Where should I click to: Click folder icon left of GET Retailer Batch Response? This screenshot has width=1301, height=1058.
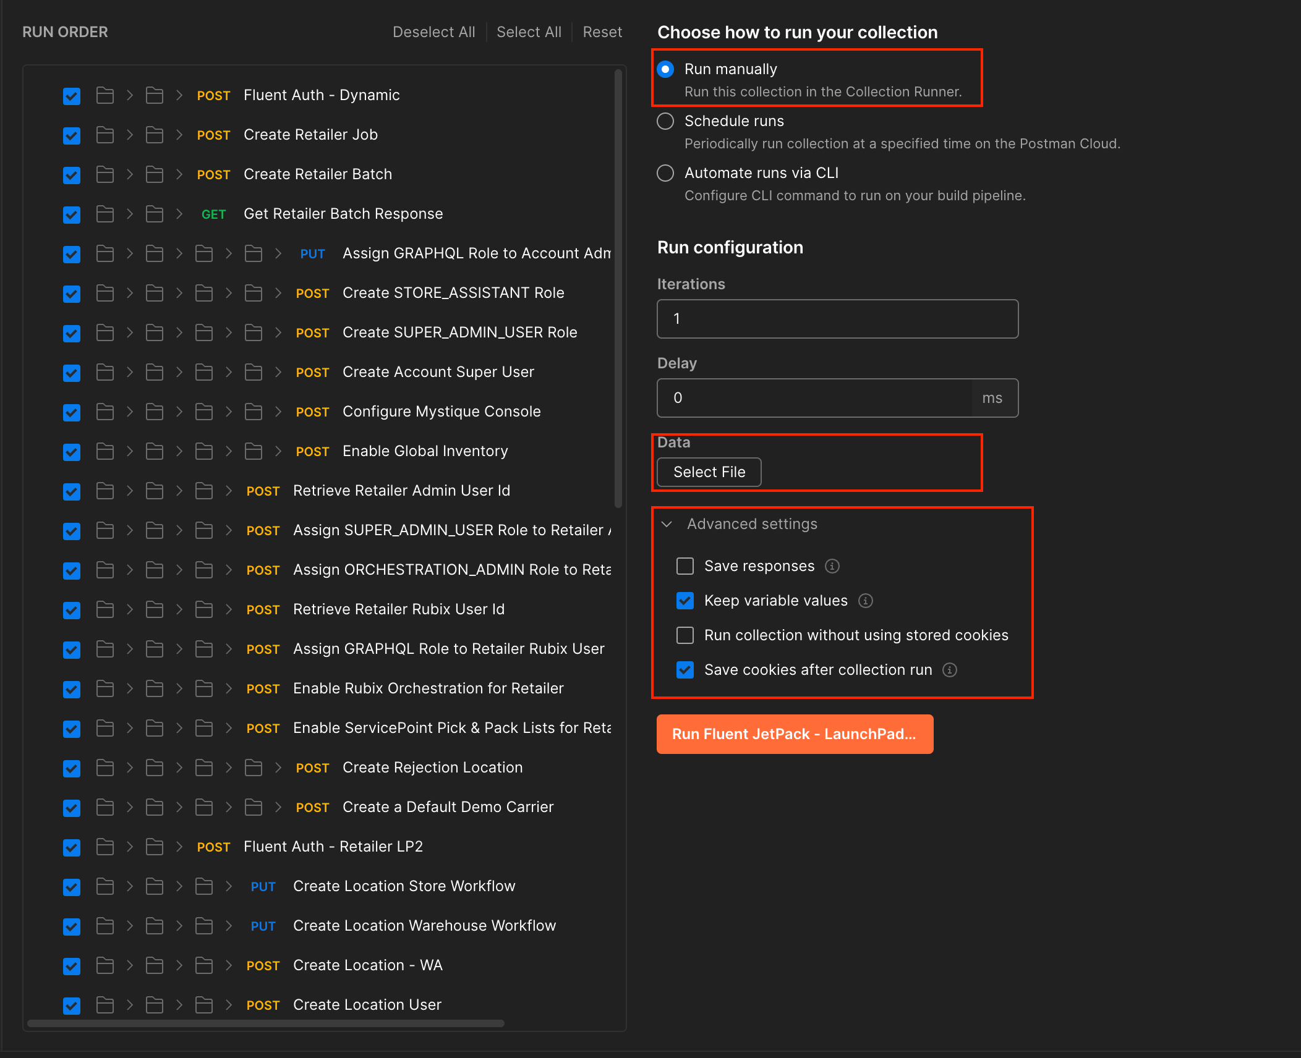point(155,214)
